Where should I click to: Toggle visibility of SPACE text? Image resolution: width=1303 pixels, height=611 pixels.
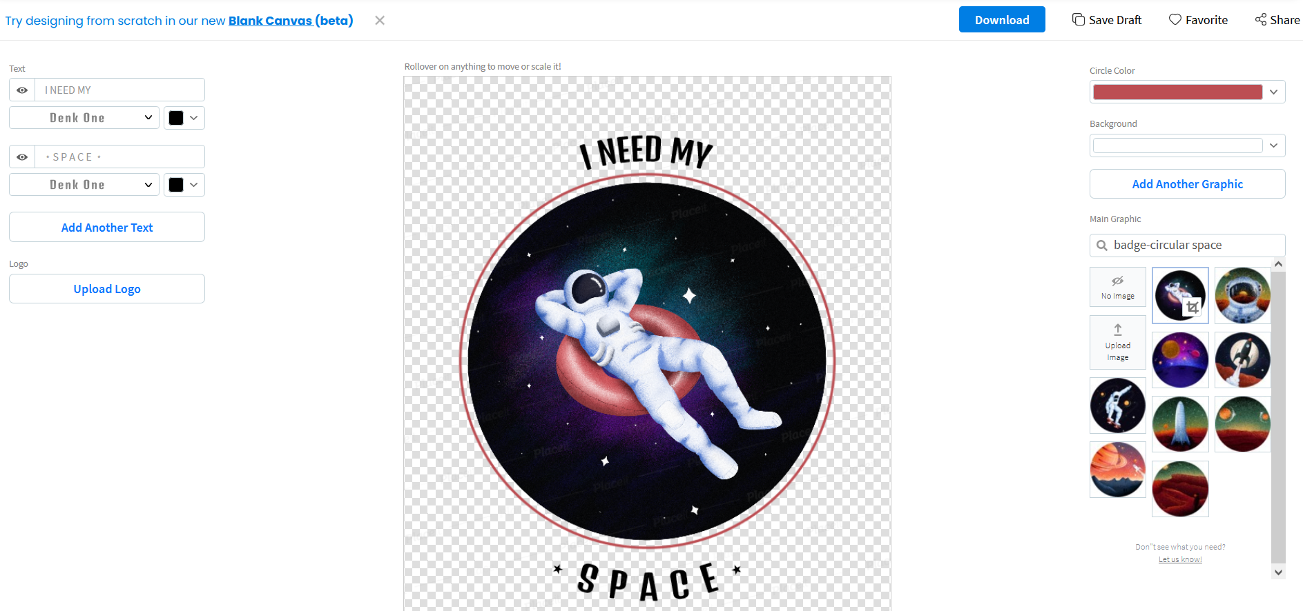pyautogui.click(x=22, y=157)
